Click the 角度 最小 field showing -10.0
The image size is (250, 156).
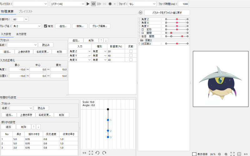[17, 70]
